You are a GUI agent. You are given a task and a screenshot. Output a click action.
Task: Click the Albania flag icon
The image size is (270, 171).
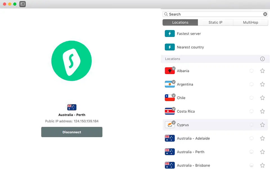click(170, 71)
